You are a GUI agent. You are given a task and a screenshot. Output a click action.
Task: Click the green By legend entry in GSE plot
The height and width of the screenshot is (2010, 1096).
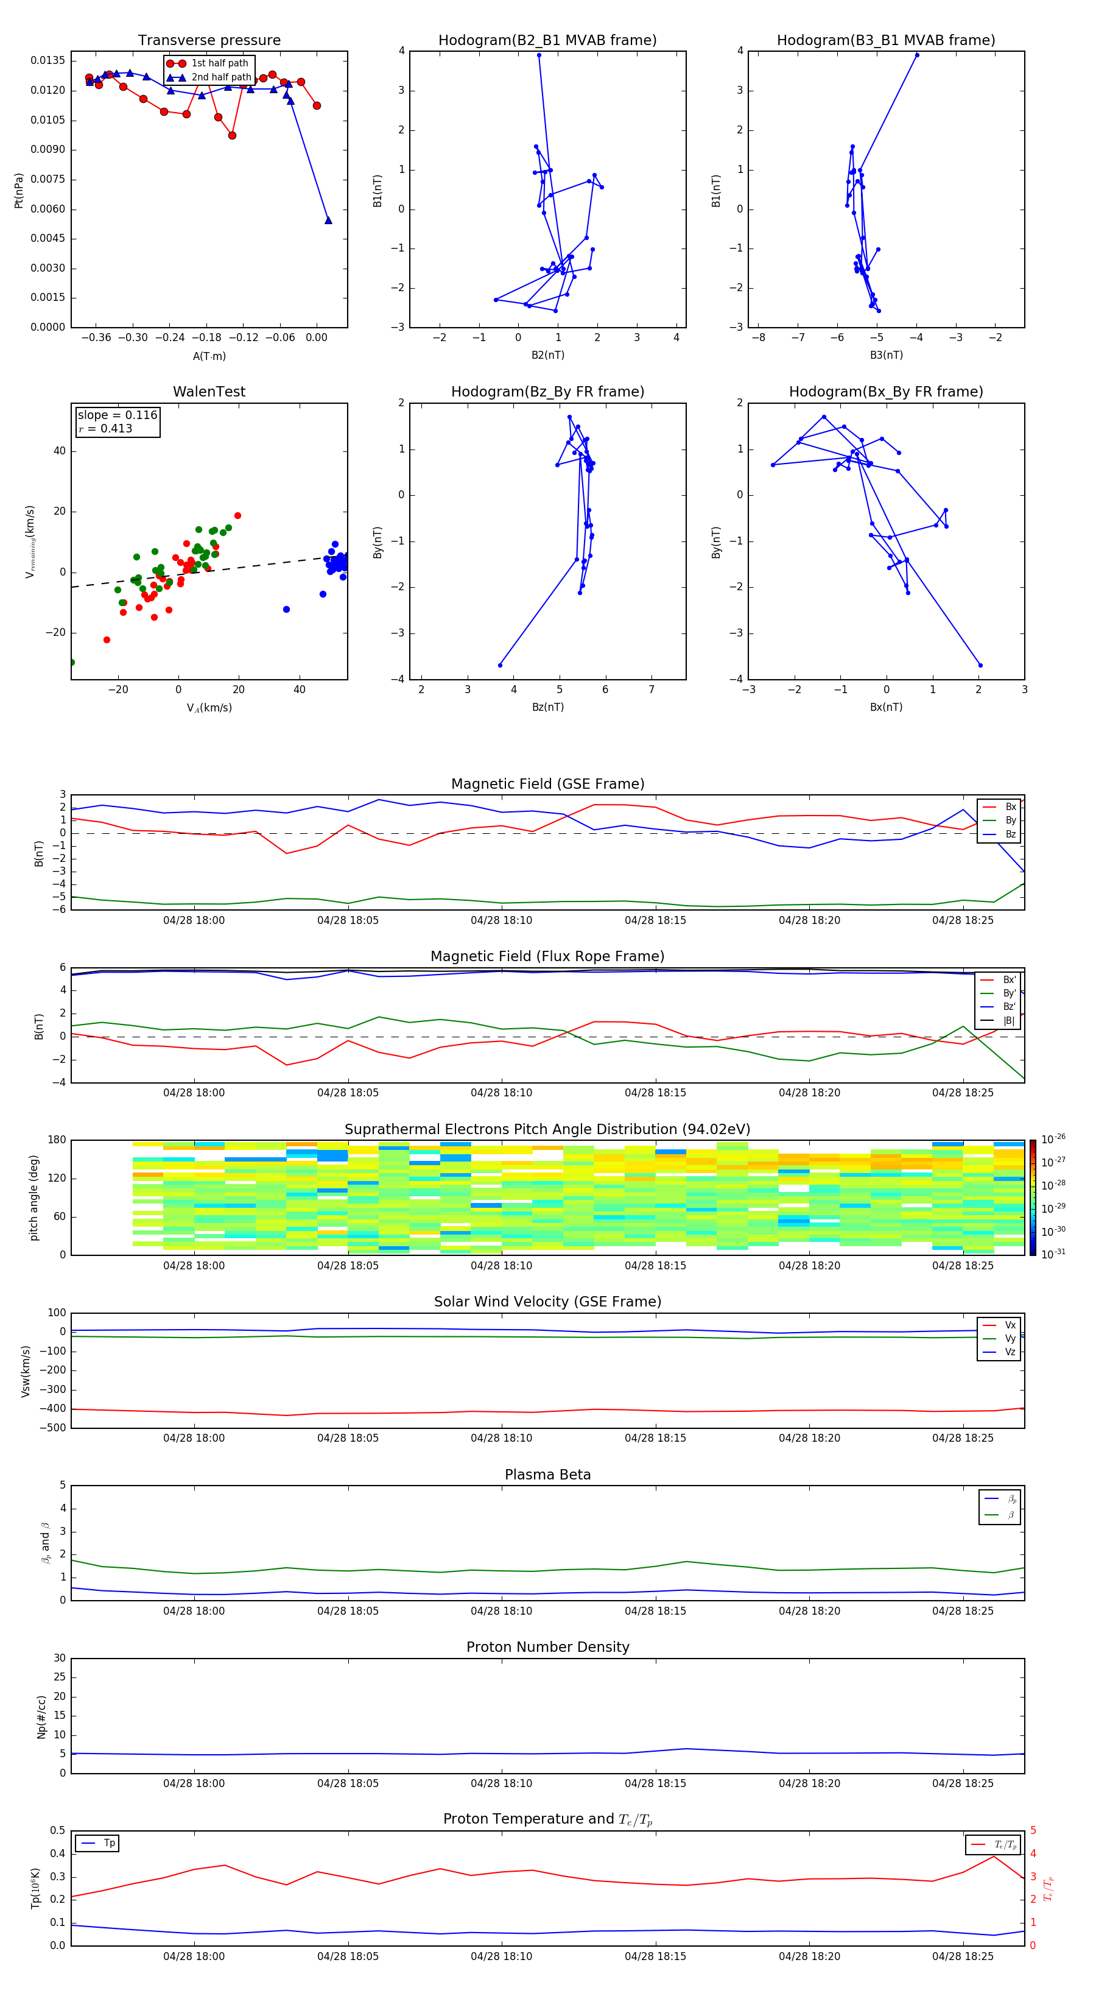point(999,820)
